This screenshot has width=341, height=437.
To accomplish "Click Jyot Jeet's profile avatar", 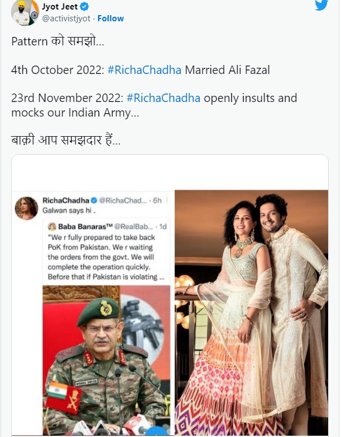I will [x=22, y=11].
